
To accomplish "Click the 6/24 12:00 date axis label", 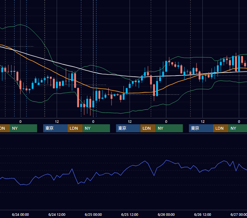I will [57, 214].
